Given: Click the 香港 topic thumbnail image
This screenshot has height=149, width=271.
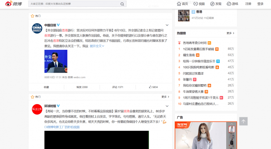Looking at the screenshot, I should tap(184, 15).
